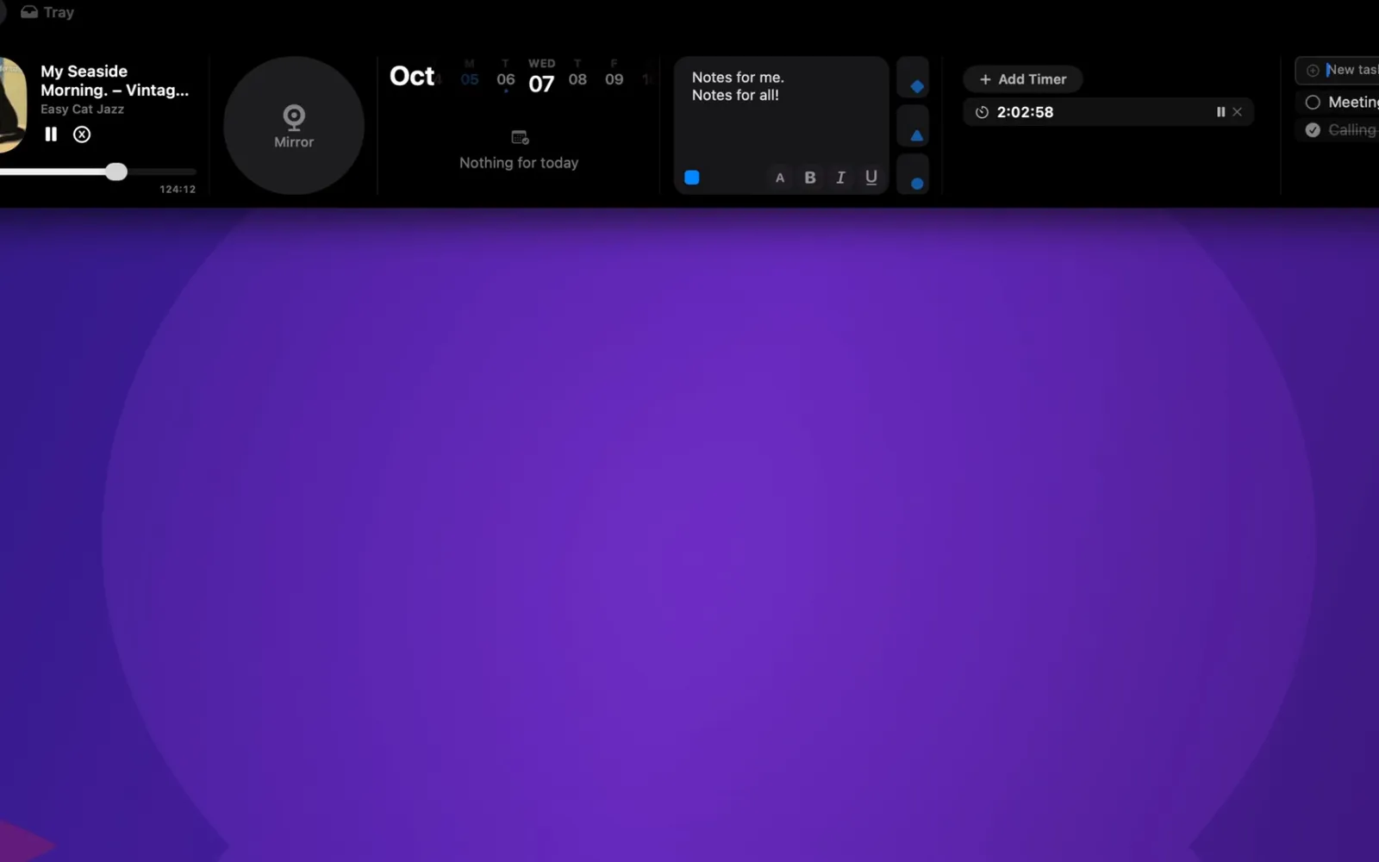The width and height of the screenshot is (1379, 862).
Task: Select the blue diamond note shape
Action: coord(917,86)
